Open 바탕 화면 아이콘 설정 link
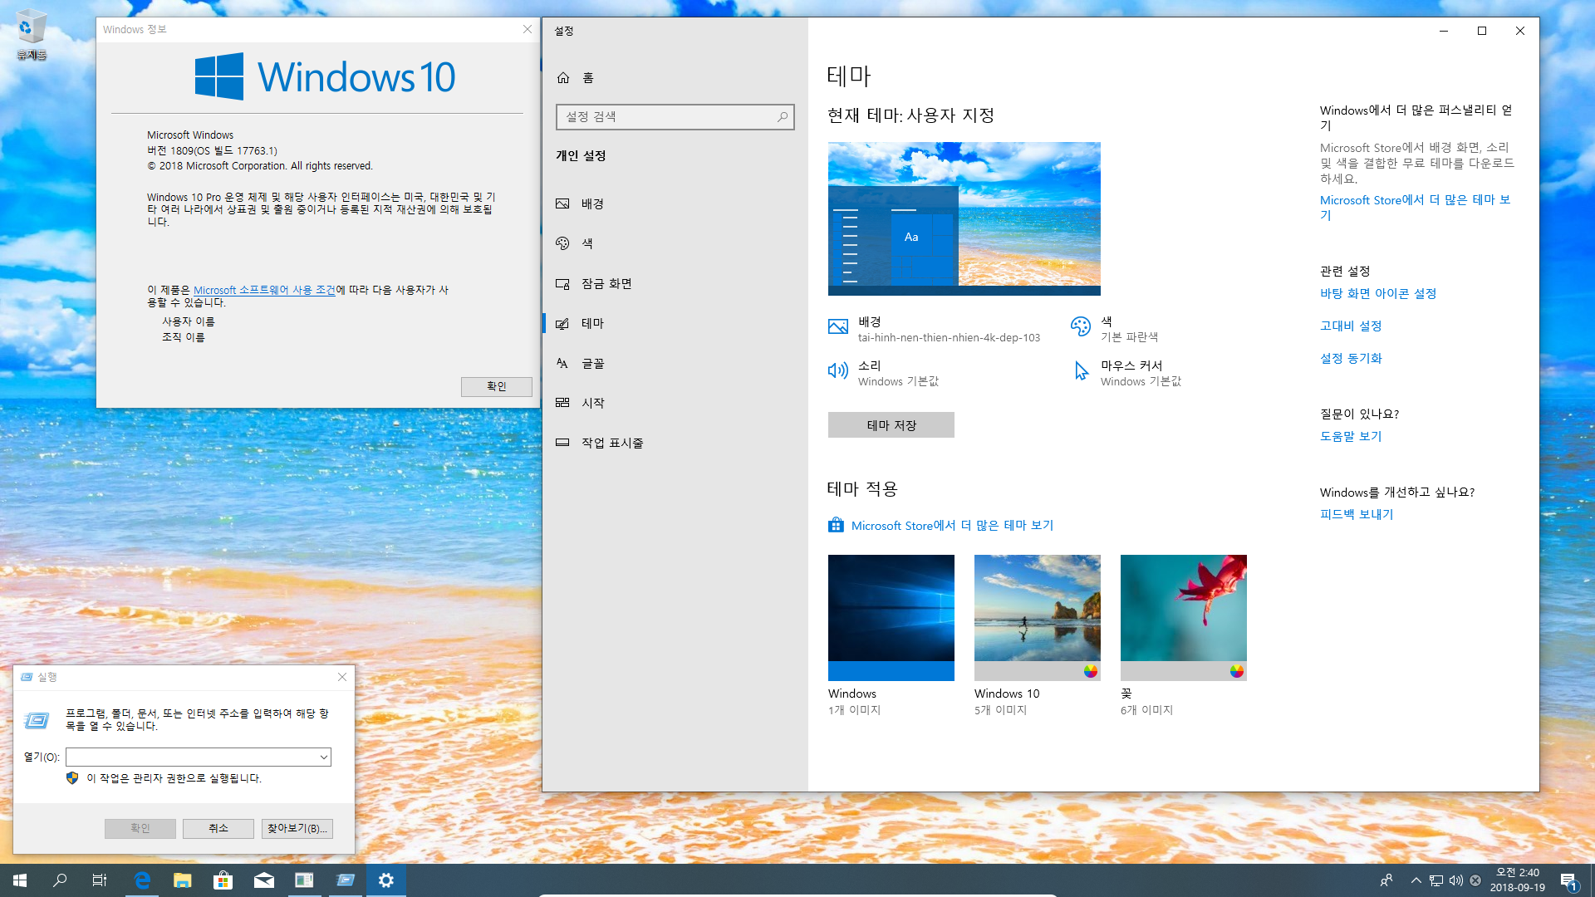This screenshot has width=1595, height=897. click(1378, 293)
